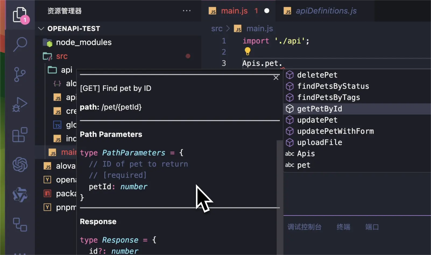Click the documentation popup scrollbar
Screen dimensions: 431x255
(280, 198)
